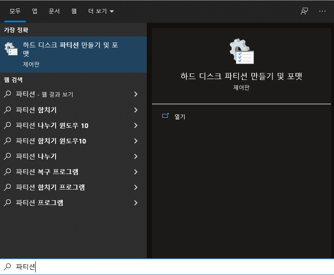Click the 열기 link in preview pane
The height and width of the screenshot is (275, 334).
180,116
